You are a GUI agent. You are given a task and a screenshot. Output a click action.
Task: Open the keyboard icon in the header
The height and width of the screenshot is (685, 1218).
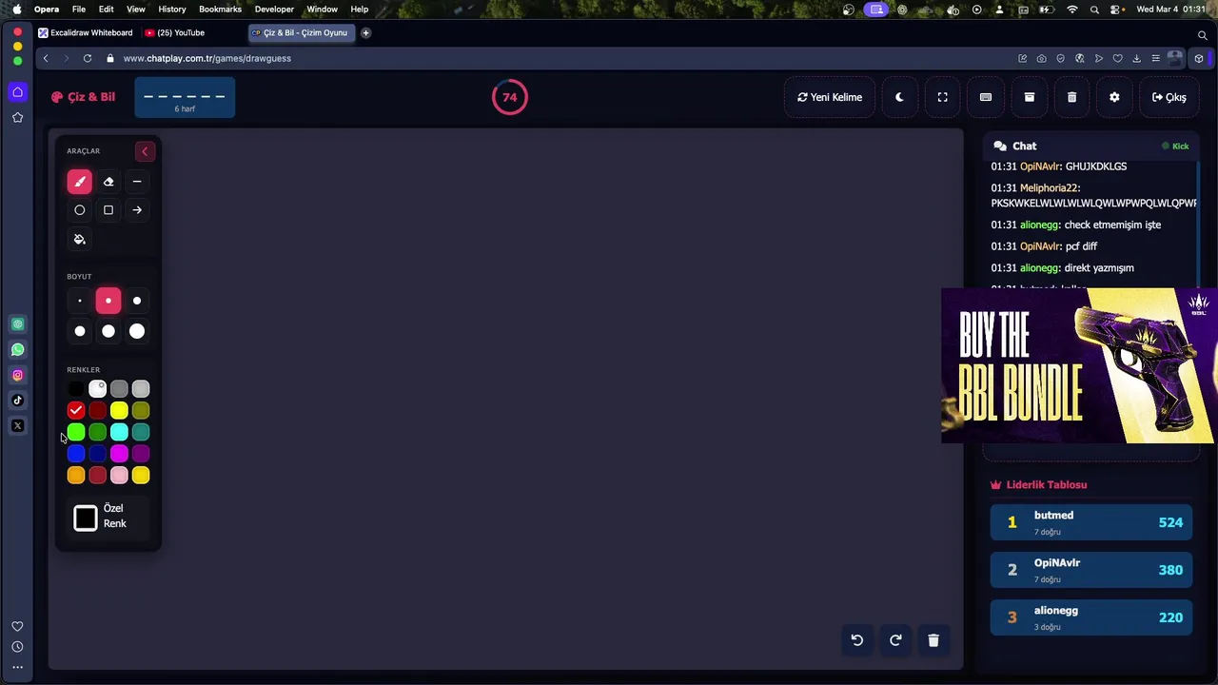click(986, 97)
